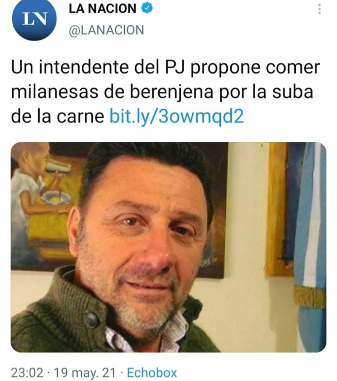Click the blue verified badge
The image size is (337, 381).
click(x=147, y=8)
